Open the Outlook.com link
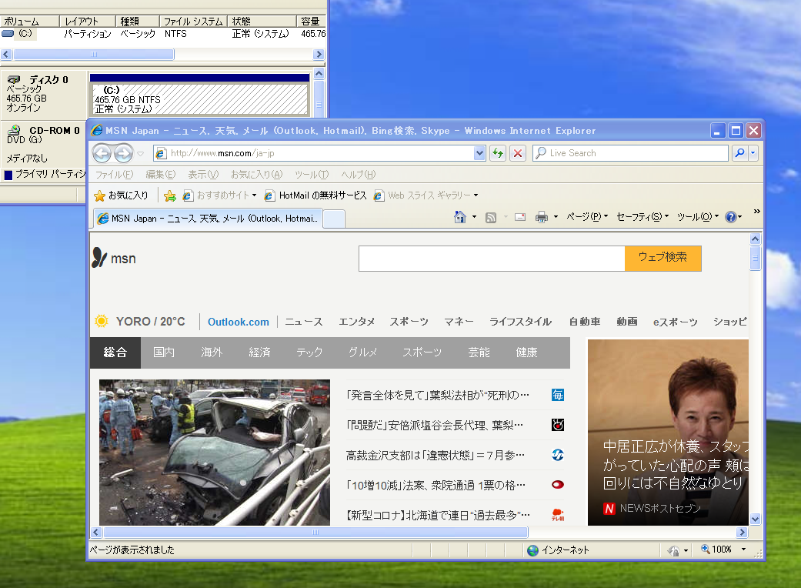801x588 pixels. click(x=239, y=322)
